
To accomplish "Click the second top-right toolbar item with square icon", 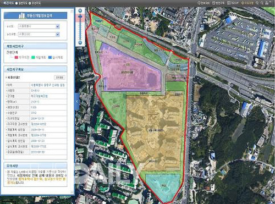I will coord(218,3).
